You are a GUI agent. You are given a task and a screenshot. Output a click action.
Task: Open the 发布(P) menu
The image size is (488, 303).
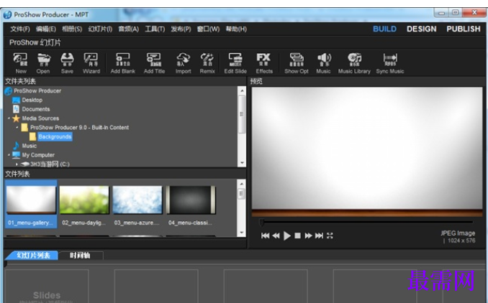(181, 29)
